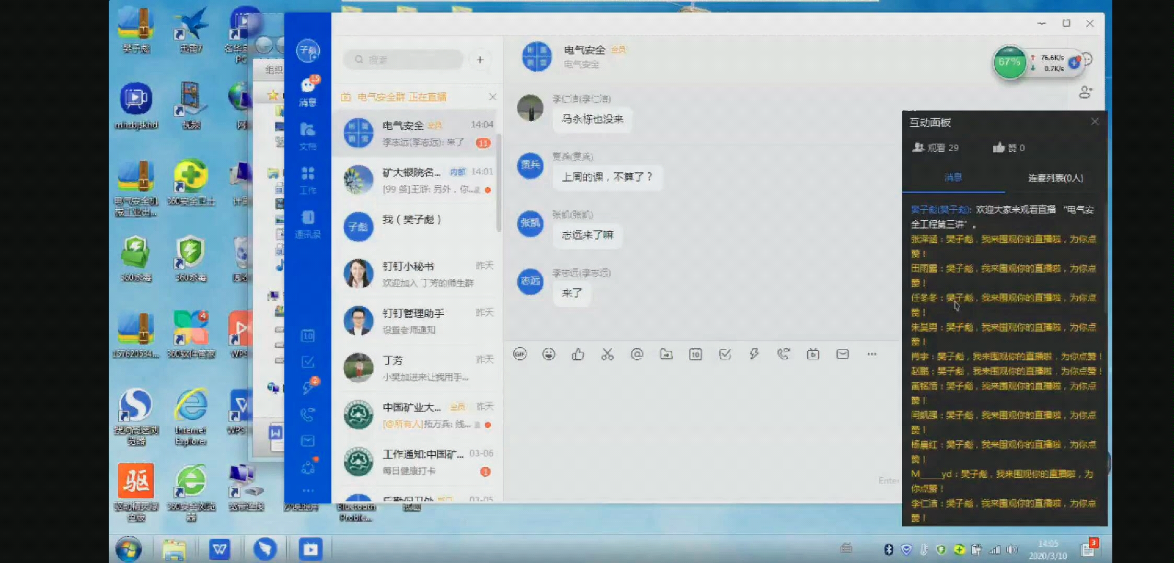Open the phone call icon in sidebar
The width and height of the screenshot is (1174, 563).
pos(308,415)
